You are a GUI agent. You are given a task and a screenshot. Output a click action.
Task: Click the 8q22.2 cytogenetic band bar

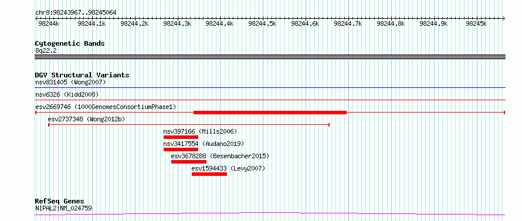point(270,57)
